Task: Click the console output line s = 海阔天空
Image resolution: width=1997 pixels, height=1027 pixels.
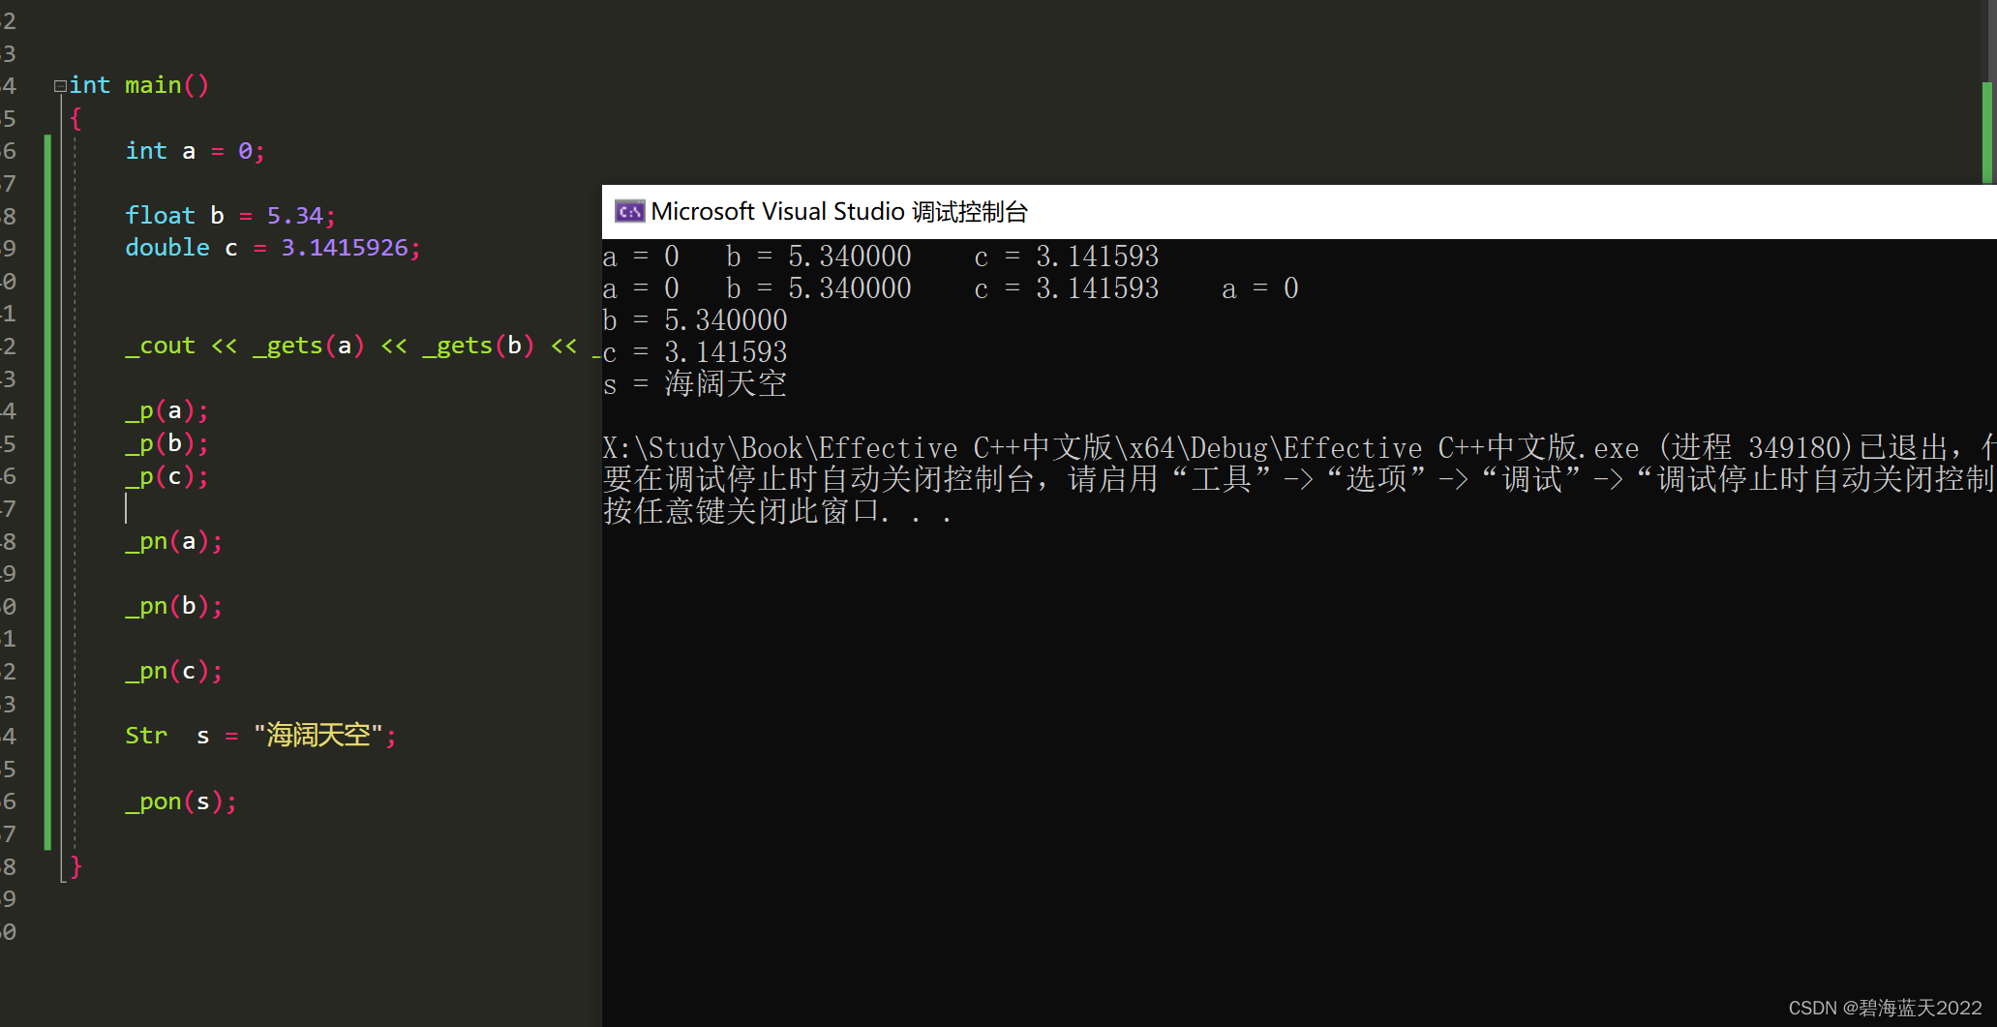Action: coord(693,383)
